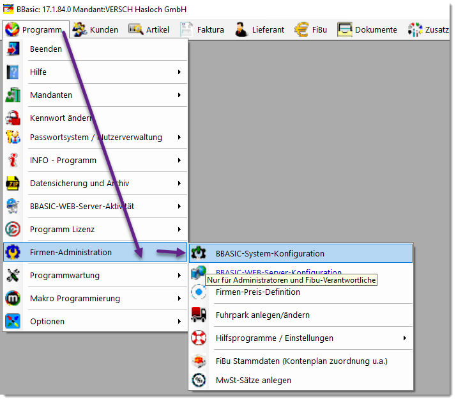456x401 pixels.
Task: Click the Kennwort ändern lock icon
Action: pos(13,118)
